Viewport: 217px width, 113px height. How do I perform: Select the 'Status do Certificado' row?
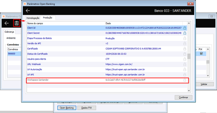click(x=107, y=54)
